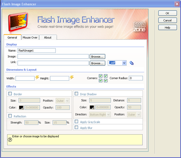Click the Drop Shadow Size field

(100, 100)
